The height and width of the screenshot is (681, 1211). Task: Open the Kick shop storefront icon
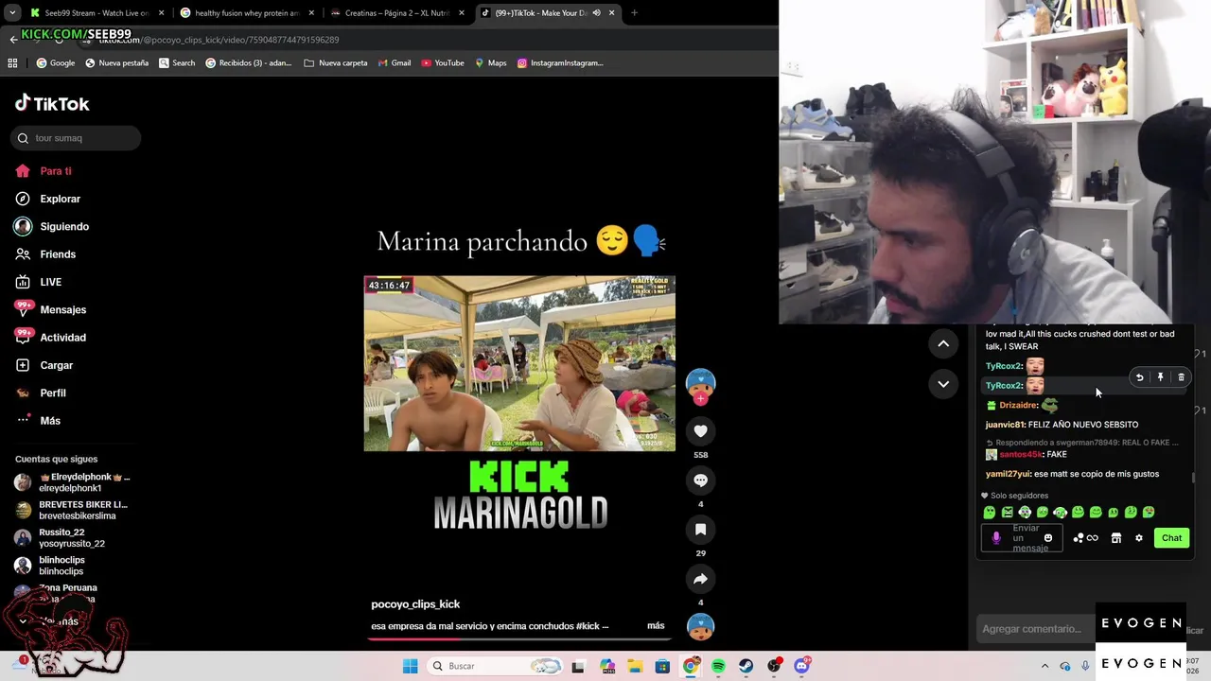pos(1115,538)
